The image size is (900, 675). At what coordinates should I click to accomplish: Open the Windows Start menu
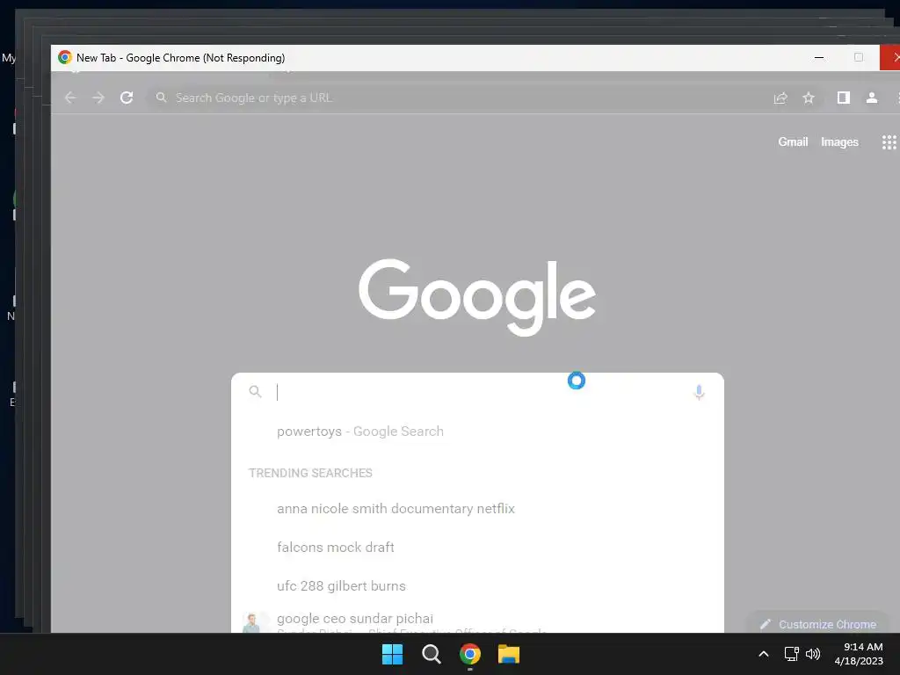[393, 654]
